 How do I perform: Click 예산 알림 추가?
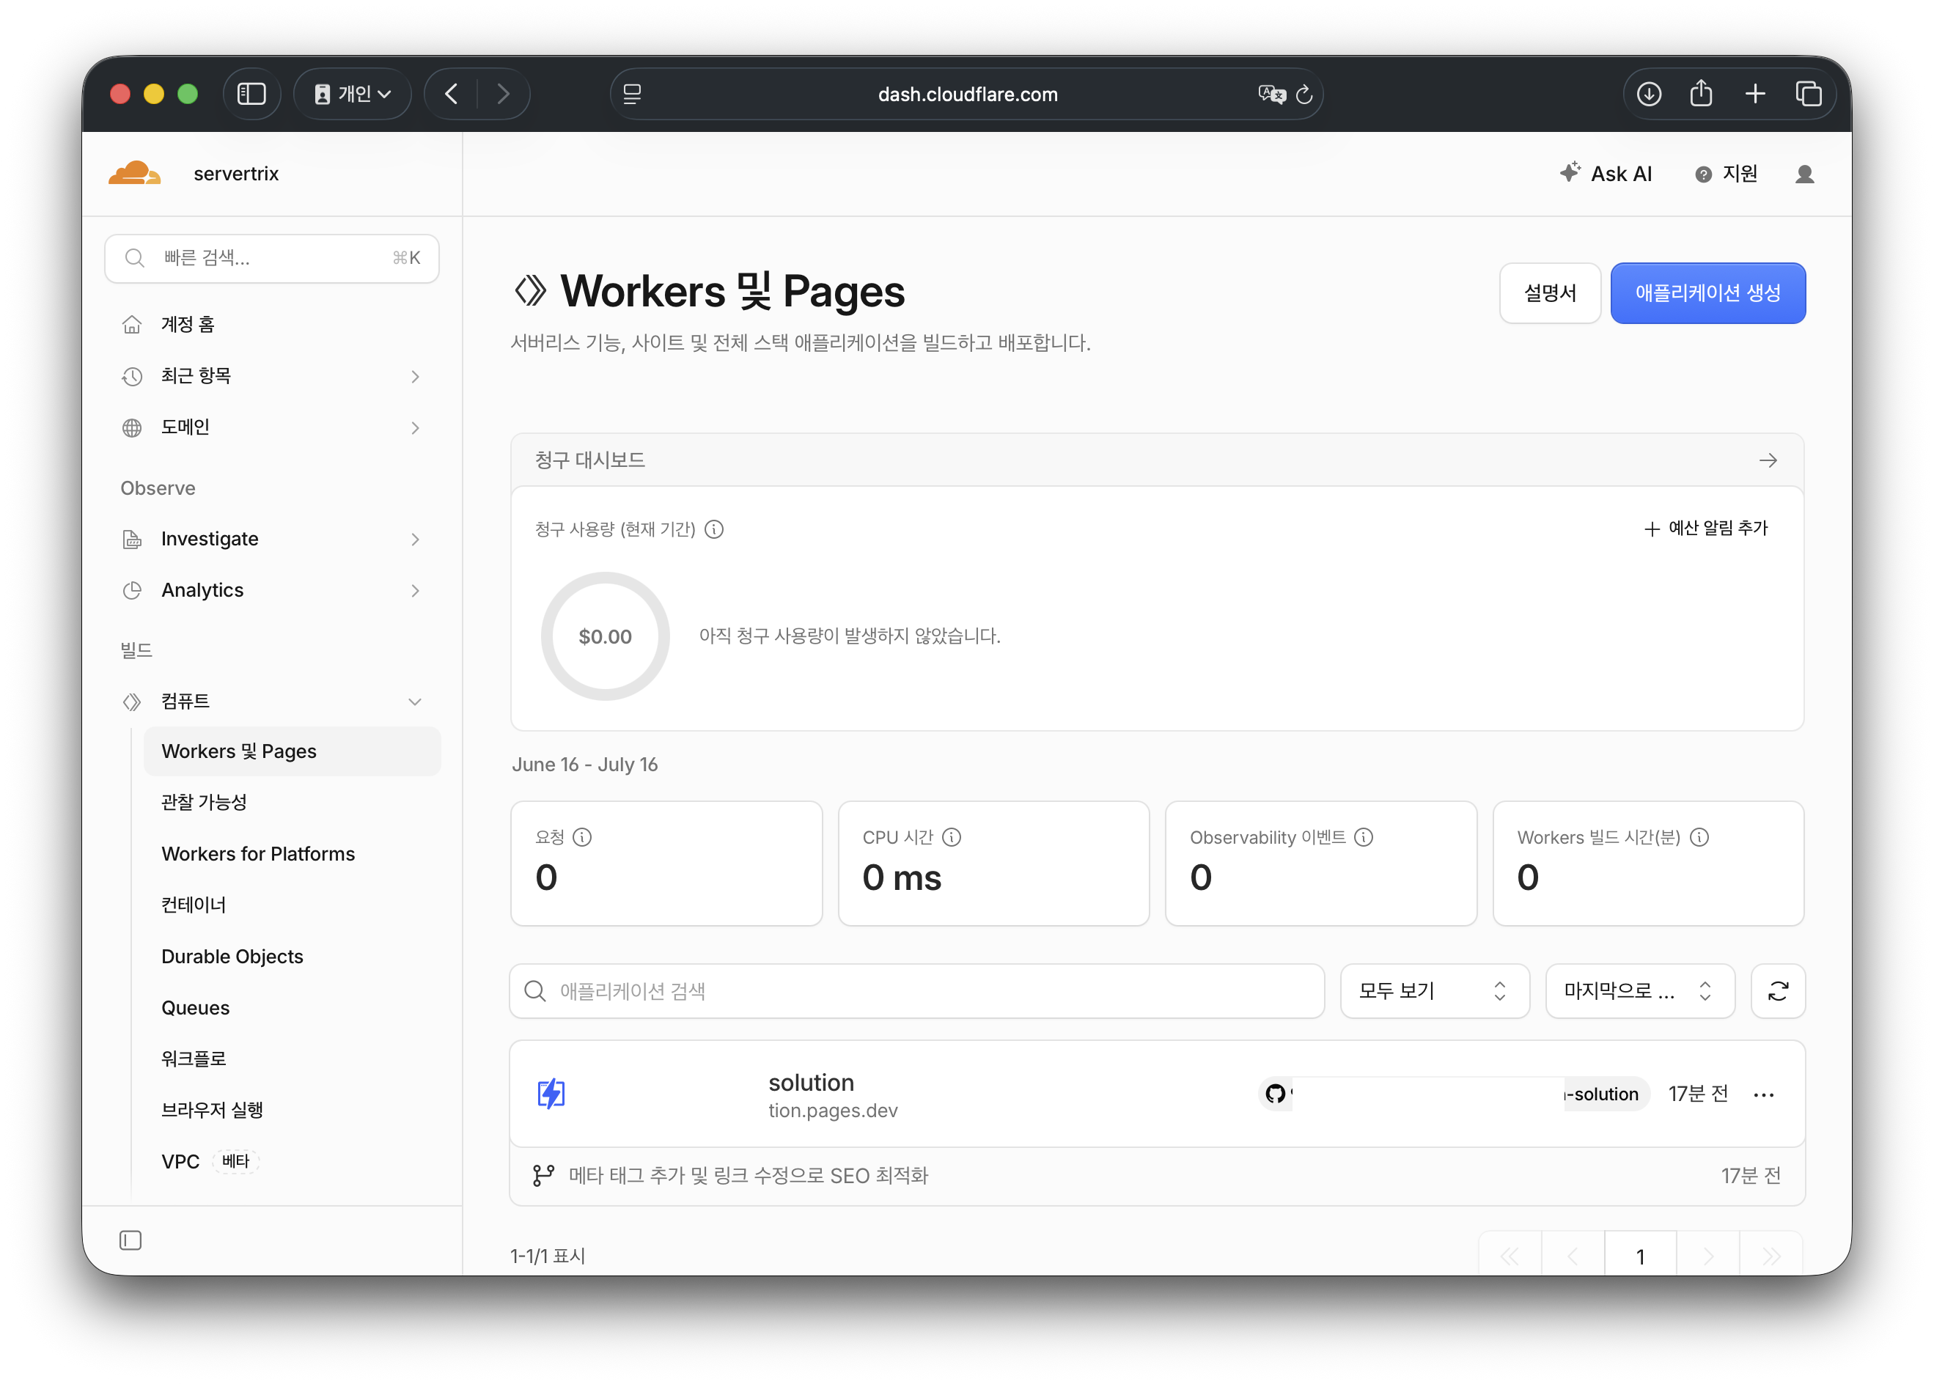pos(1707,529)
